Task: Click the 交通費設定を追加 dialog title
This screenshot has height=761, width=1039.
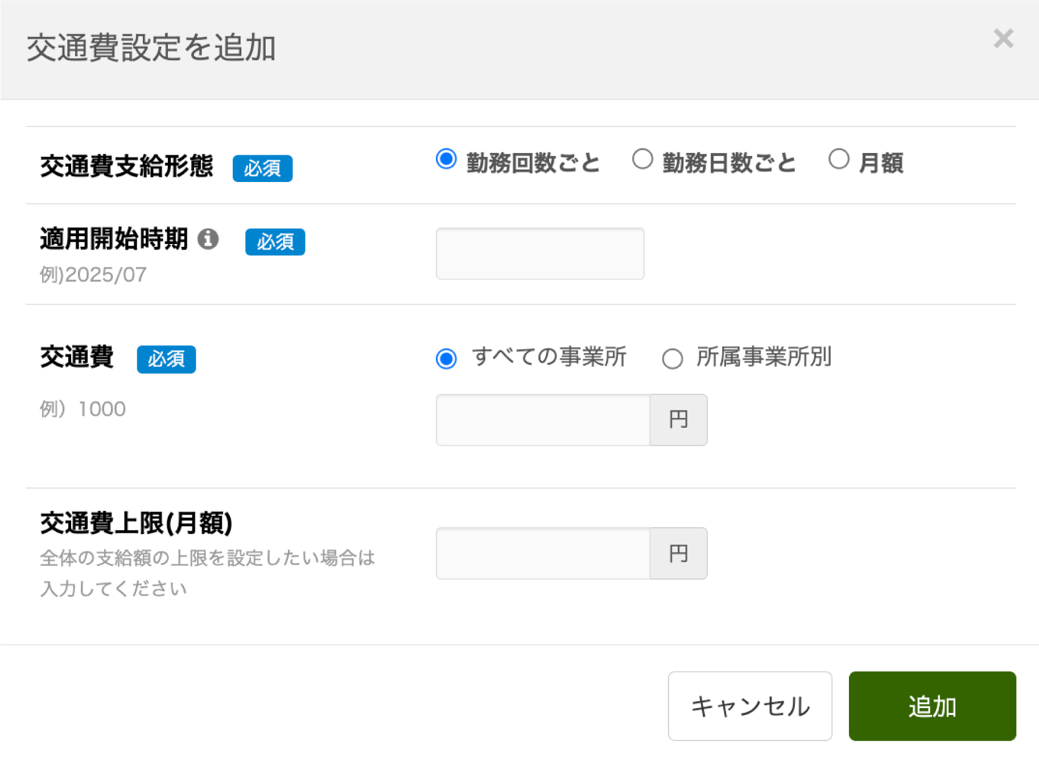Action: [x=151, y=47]
